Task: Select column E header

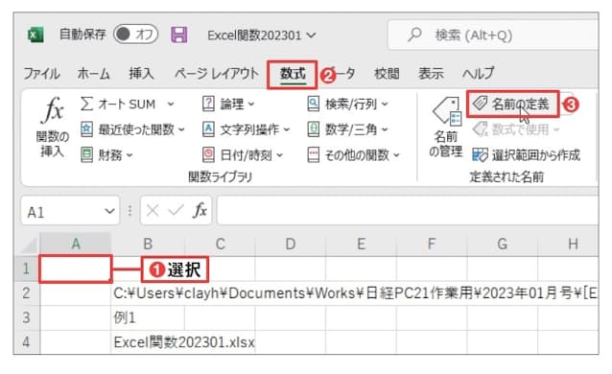Action: click(x=361, y=245)
